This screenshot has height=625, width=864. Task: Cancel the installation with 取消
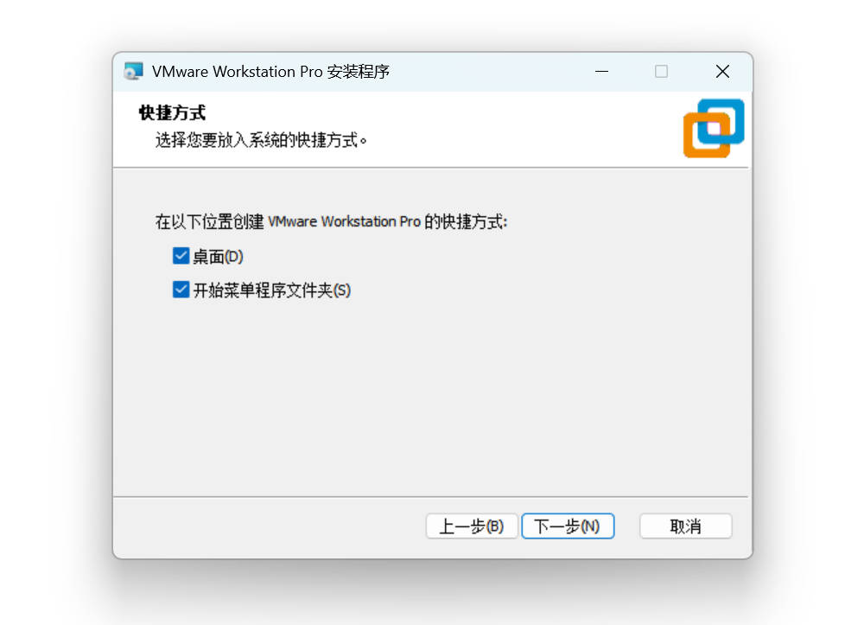685,526
